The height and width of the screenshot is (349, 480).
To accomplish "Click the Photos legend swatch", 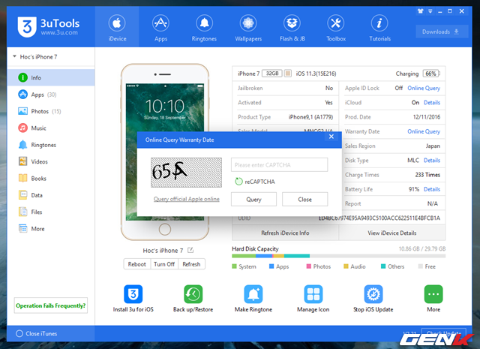I will (309, 266).
